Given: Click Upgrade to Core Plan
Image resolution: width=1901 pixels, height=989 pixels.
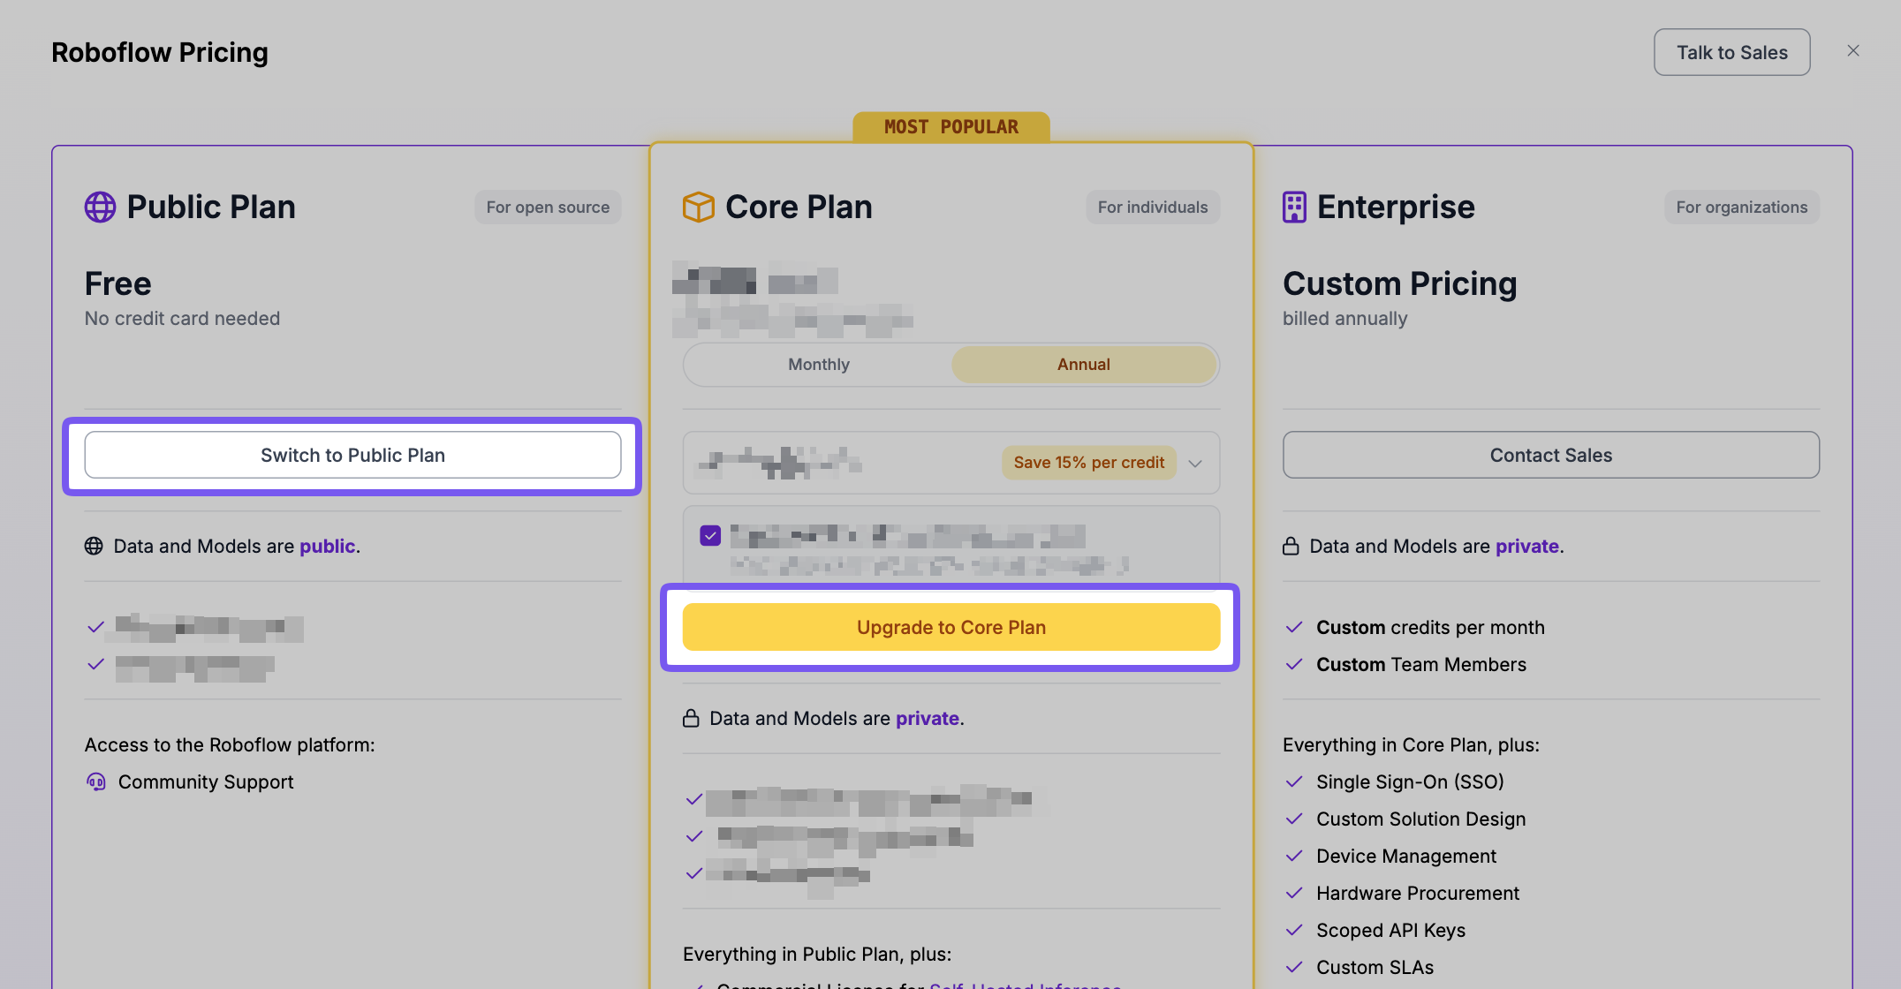Looking at the screenshot, I should tap(951, 628).
